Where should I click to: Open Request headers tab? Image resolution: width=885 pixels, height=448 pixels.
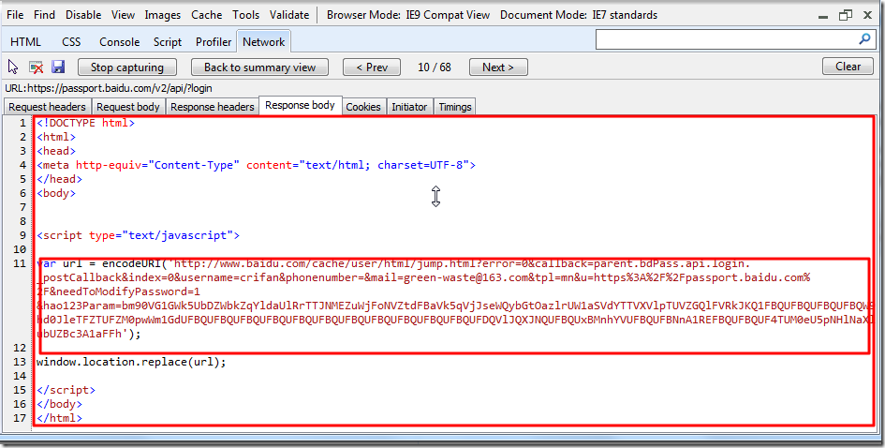point(48,107)
